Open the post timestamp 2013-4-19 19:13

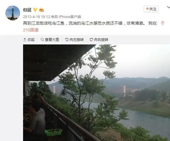36,17
